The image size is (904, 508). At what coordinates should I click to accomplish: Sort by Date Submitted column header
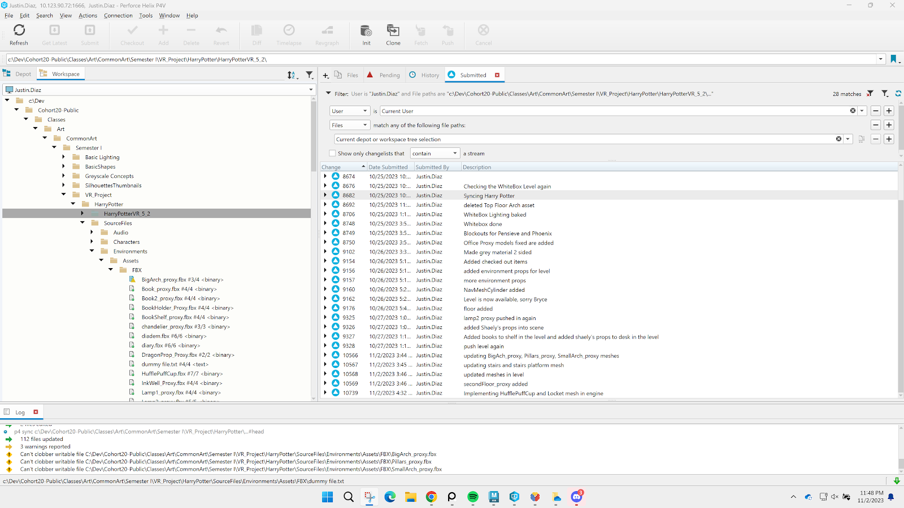390,167
